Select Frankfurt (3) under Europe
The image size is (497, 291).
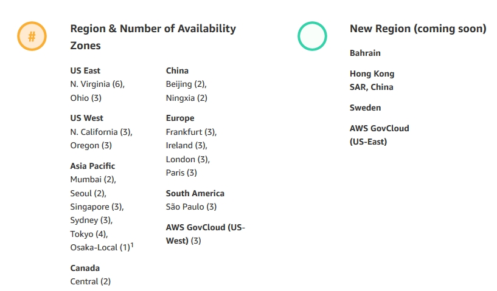pos(191,132)
